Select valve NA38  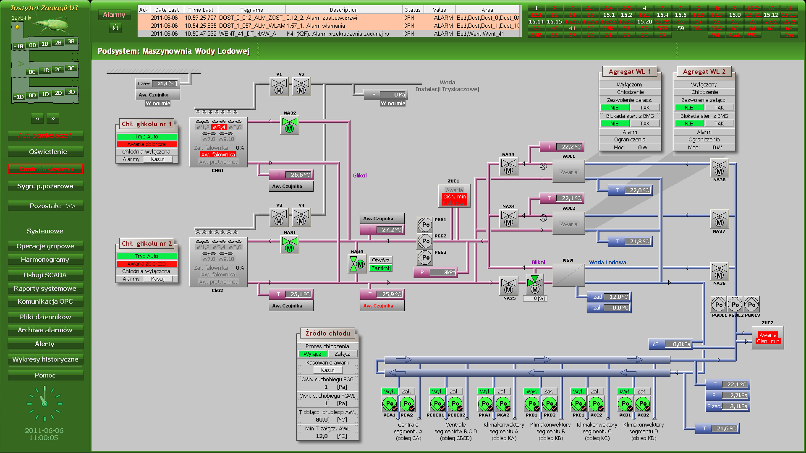click(720, 168)
